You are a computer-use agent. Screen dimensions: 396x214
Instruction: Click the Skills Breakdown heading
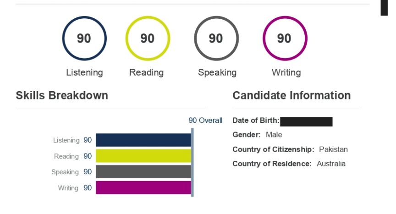(62, 96)
